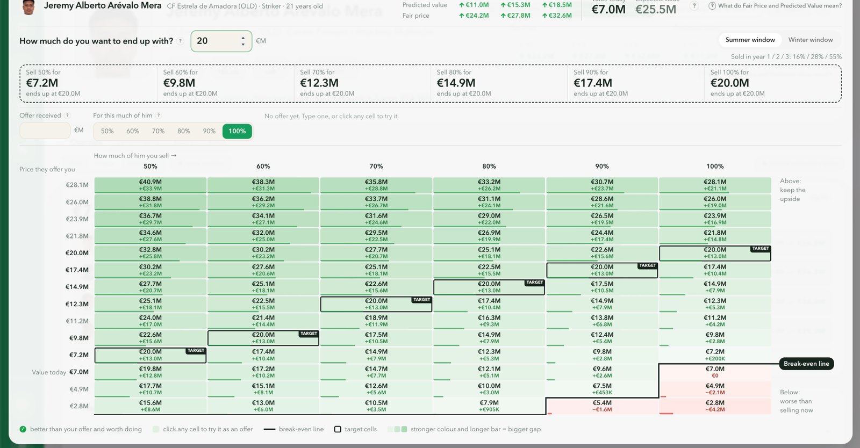Click the target amount input showing 20
This screenshot has height=448, width=860.
(221, 41)
